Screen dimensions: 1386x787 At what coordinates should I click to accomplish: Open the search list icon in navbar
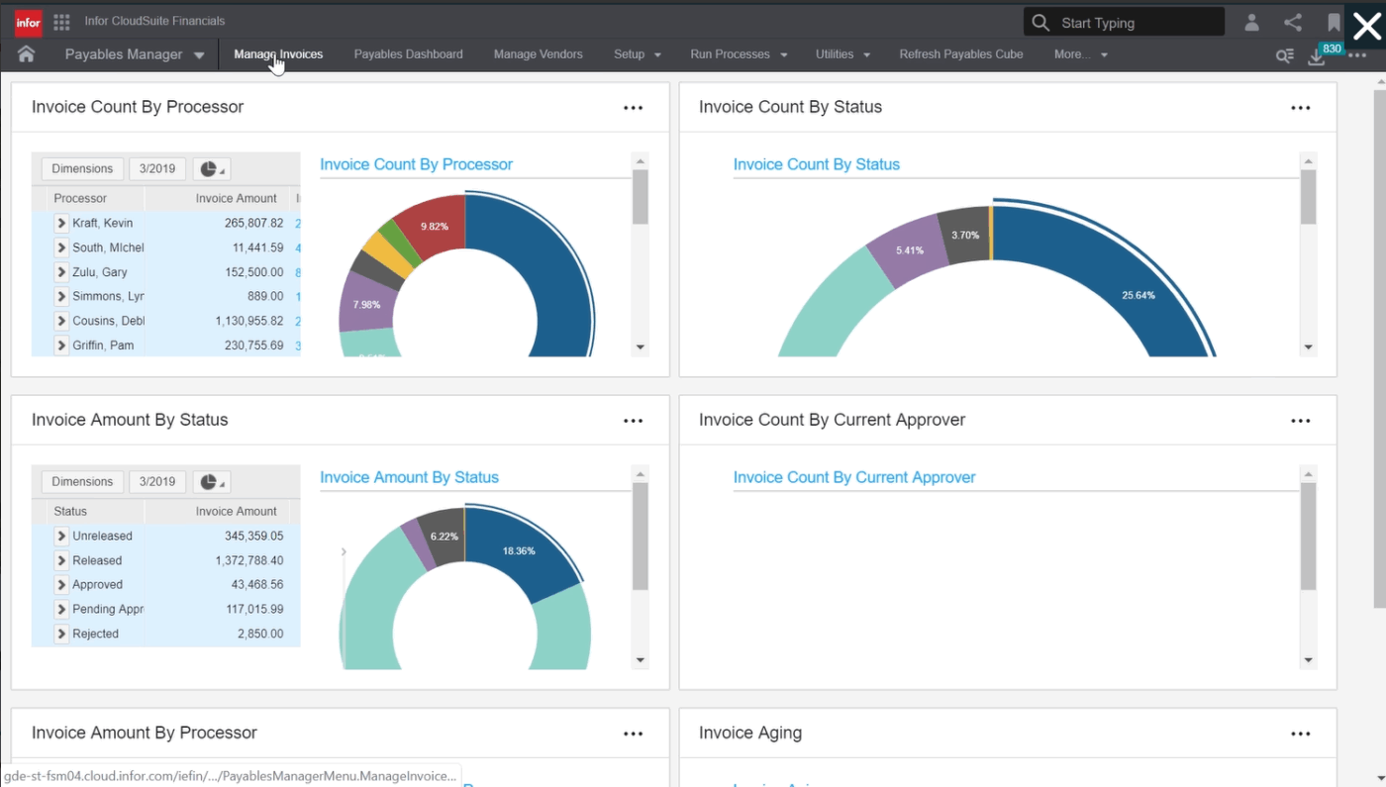[1284, 56]
